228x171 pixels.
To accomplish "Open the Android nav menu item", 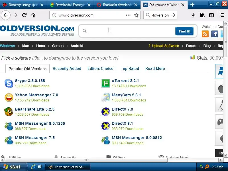I will click(x=77, y=46).
